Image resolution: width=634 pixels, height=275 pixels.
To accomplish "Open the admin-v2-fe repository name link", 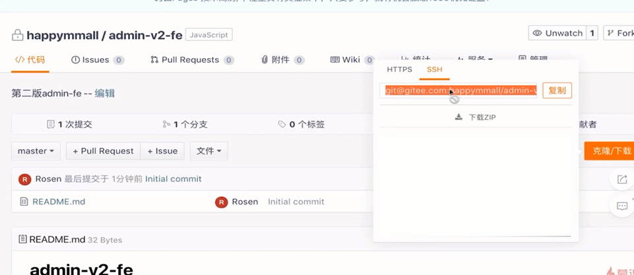I will tap(146, 35).
